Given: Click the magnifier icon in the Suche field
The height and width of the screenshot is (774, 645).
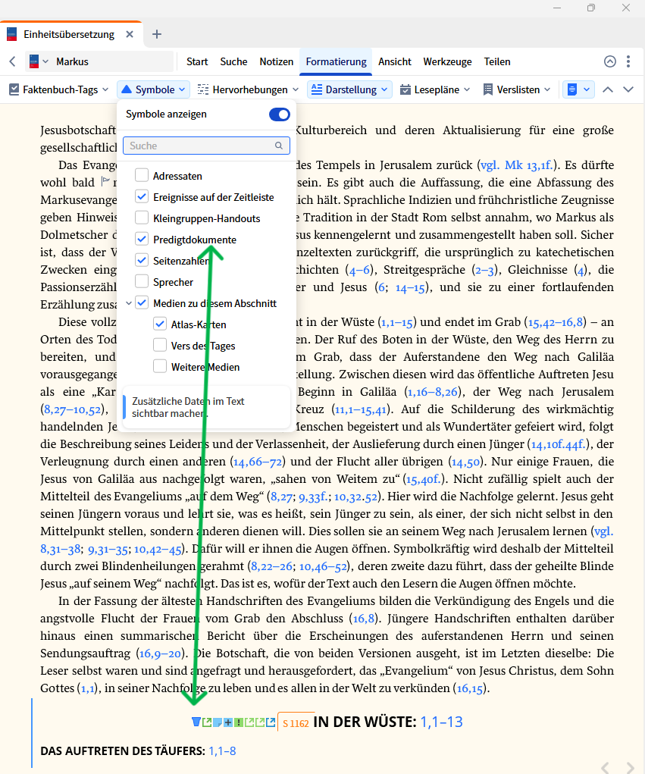Looking at the screenshot, I should point(279,146).
